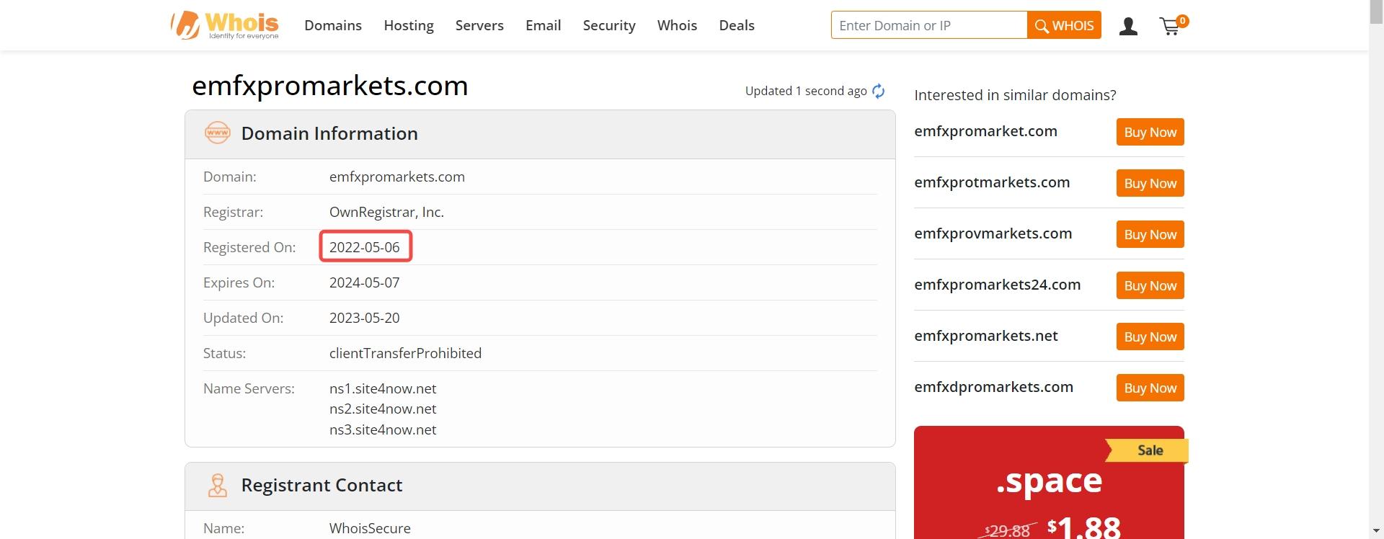Buy Now for emfxprovmarkets.com
Image resolution: width=1384 pixels, height=539 pixels.
[x=1150, y=234]
